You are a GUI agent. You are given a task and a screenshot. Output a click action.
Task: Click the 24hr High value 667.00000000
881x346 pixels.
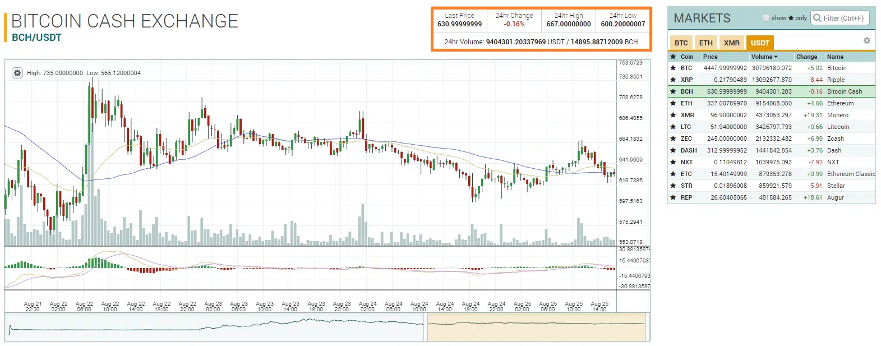[x=569, y=24]
